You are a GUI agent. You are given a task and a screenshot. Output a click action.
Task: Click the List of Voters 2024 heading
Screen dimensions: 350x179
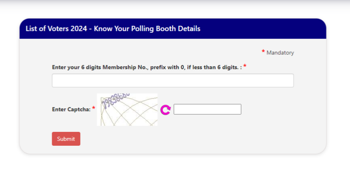pos(113,29)
